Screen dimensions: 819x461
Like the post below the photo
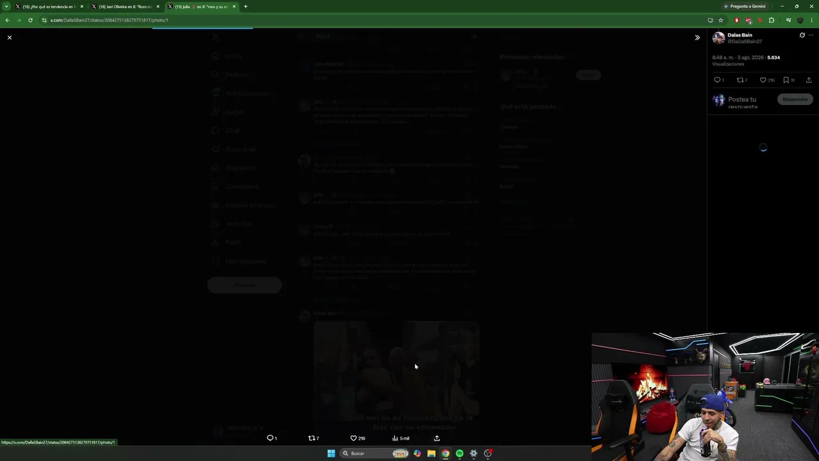click(x=353, y=438)
